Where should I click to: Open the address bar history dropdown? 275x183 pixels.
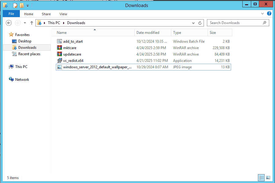coord(193,23)
